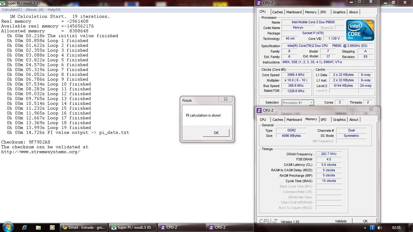The height and width of the screenshot is (232, 413).
Task: Click the DRAM Frequency value 383.7 MHz
Action: pos(329,154)
